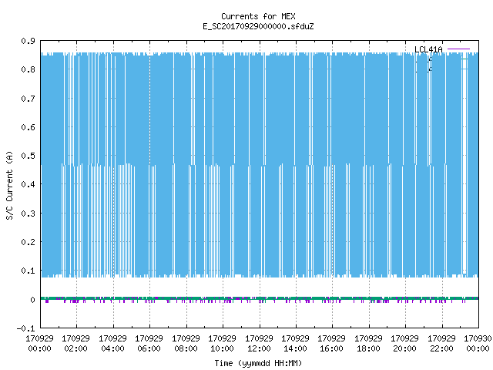This screenshot has width=493, height=370.
Task: Click the y-axis tick label '0.3'
Action: click(x=28, y=214)
